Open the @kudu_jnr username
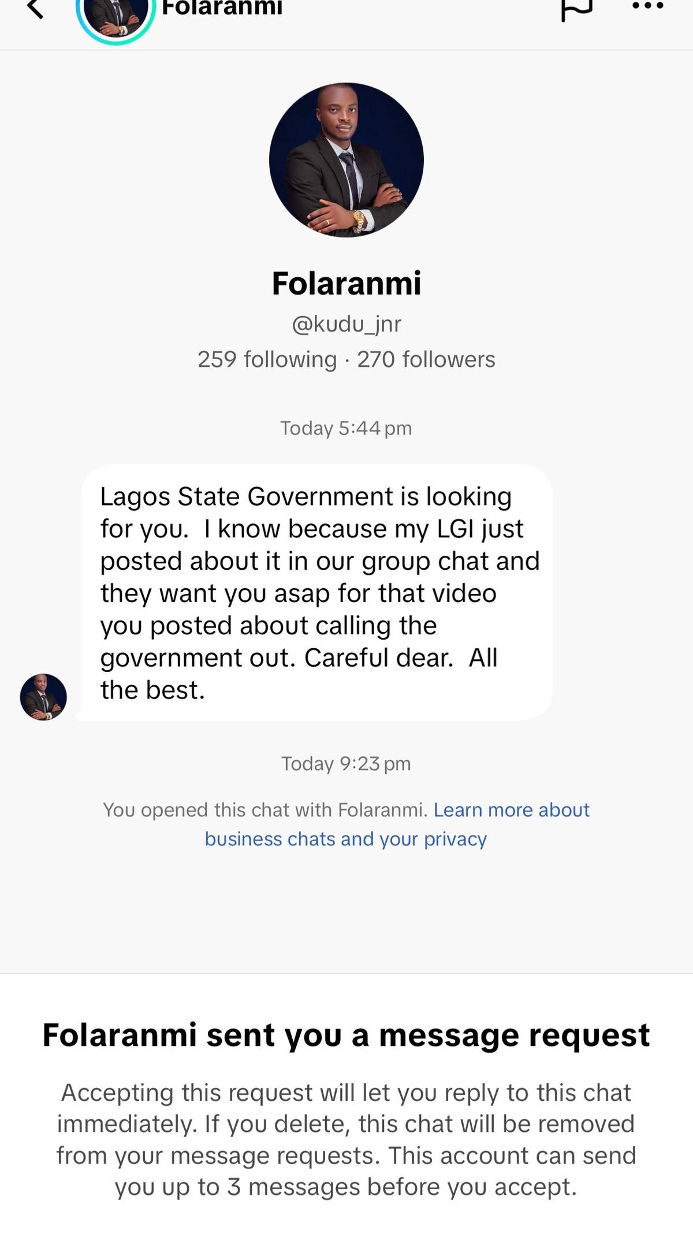693x1233 pixels. [346, 324]
